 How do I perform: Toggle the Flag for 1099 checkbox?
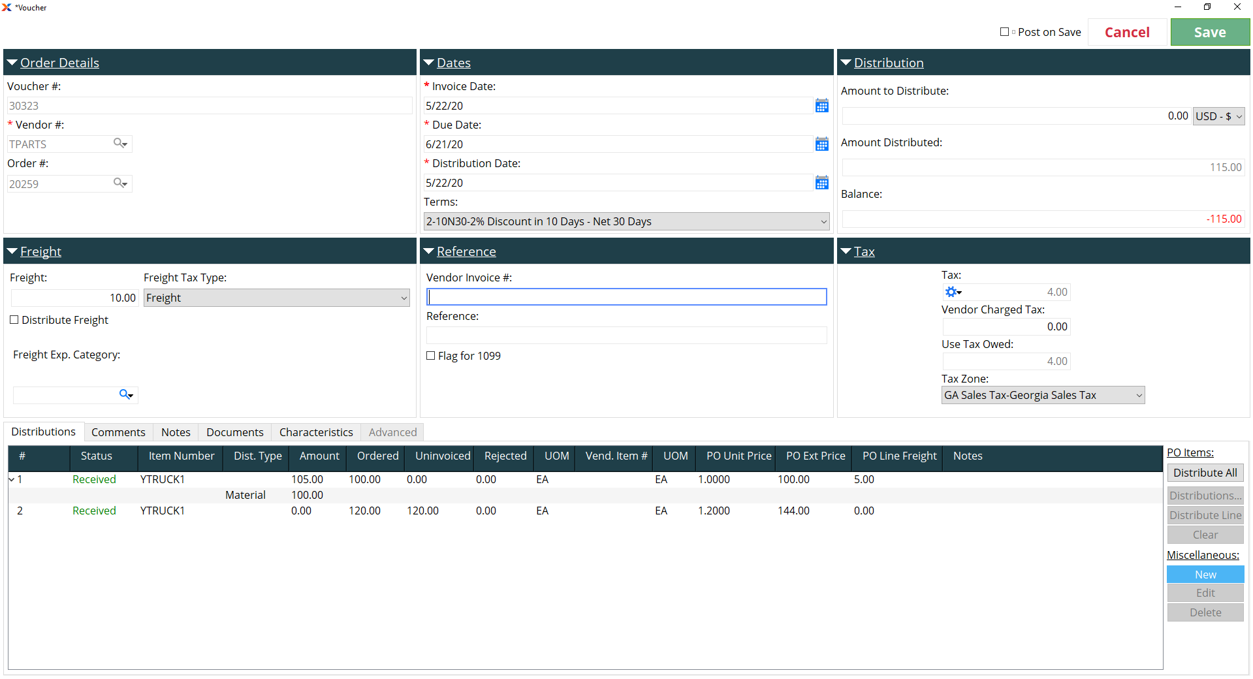431,356
